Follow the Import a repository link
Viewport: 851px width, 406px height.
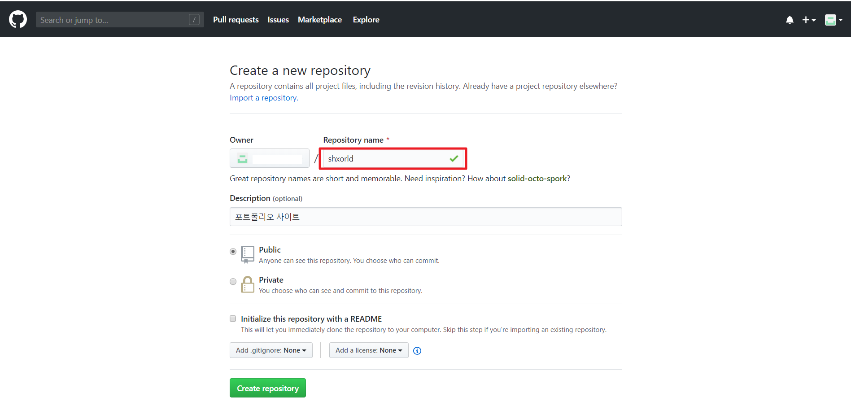pyautogui.click(x=263, y=98)
